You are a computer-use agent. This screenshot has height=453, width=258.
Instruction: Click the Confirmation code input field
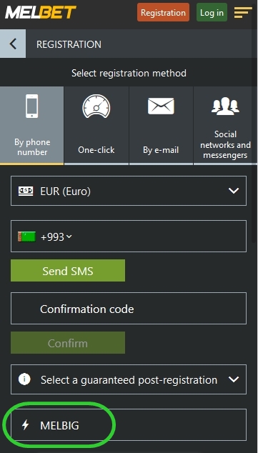point(129,309)
